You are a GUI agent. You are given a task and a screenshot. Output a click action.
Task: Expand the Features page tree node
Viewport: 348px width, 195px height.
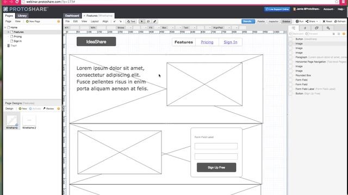pos(9,32)
